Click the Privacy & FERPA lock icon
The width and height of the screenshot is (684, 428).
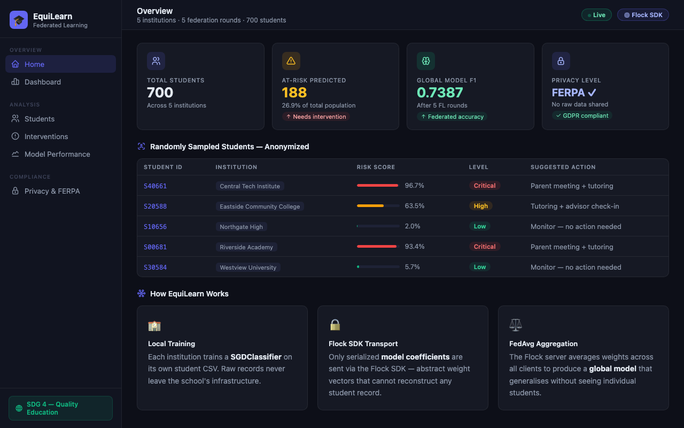[15, 191]
